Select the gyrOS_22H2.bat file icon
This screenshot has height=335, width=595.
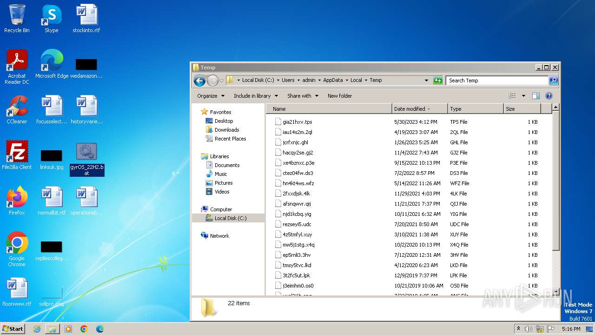click(87, 159)
